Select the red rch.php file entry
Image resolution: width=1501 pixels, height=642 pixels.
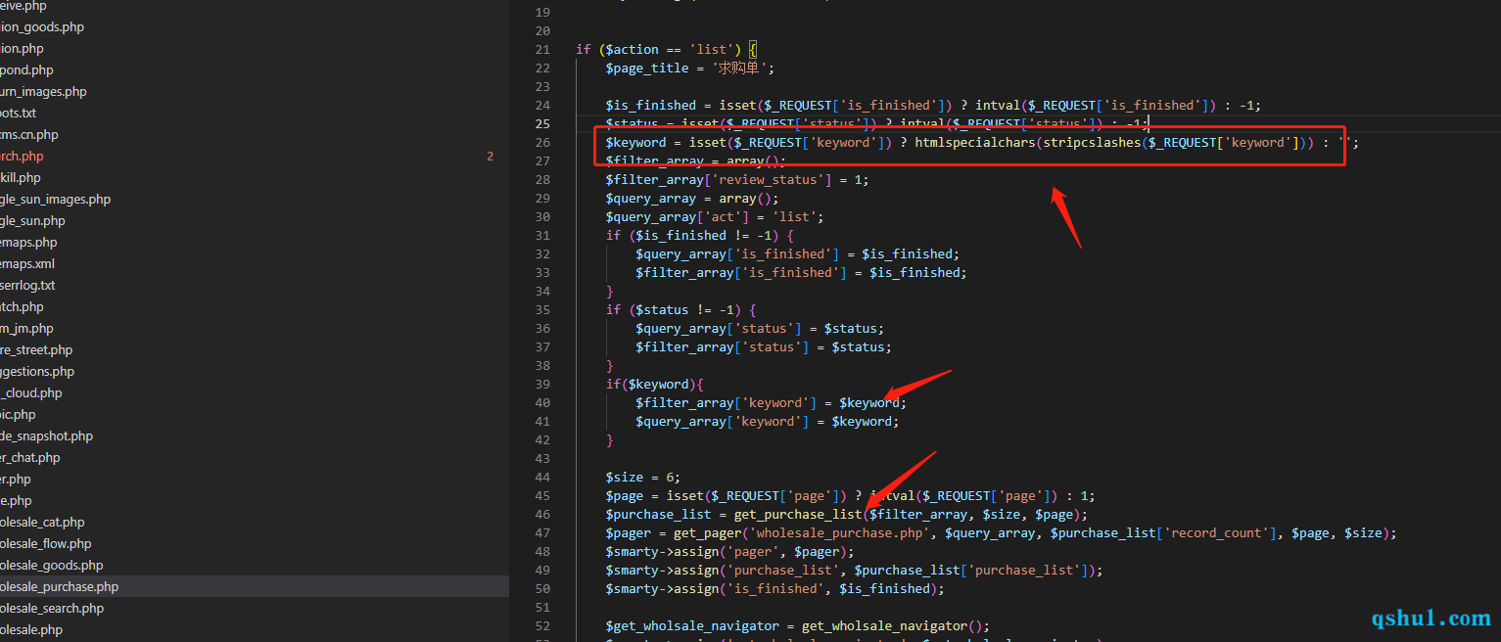(22, 157)
